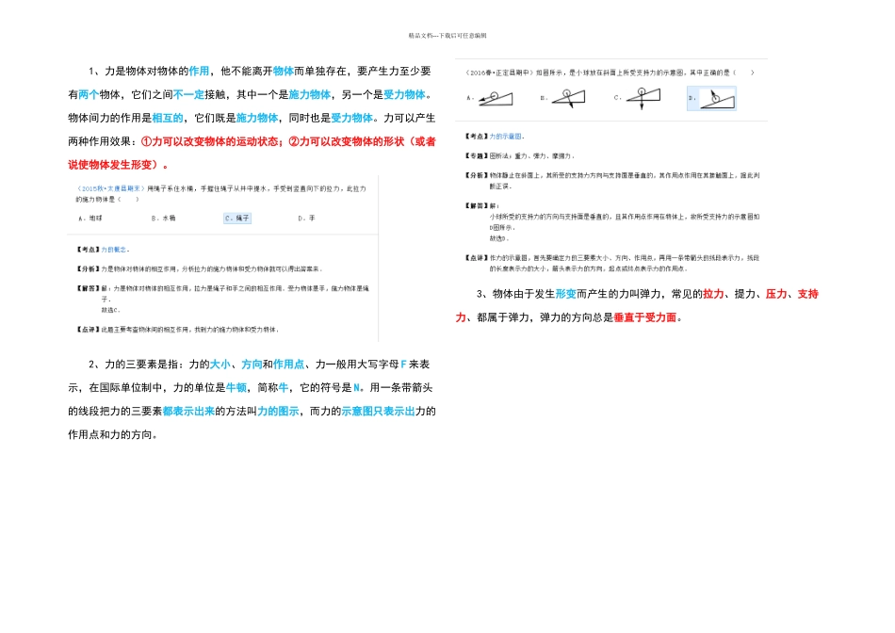This screenshot has height=633, width=895.
Task: Click the blue phrase '都表示出来'
Action: point(189,411)
